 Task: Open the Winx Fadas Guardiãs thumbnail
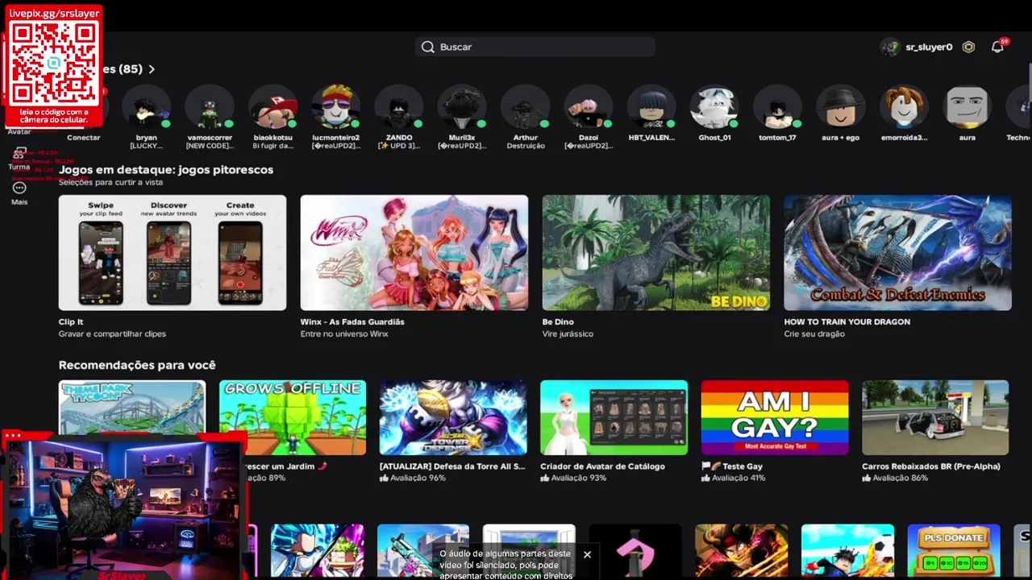click(414, 253)
